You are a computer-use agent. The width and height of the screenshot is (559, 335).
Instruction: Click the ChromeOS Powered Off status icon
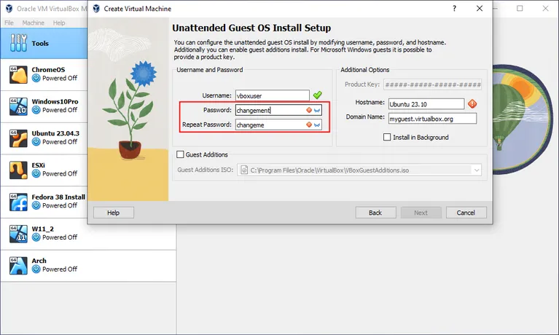pos(36,78)
